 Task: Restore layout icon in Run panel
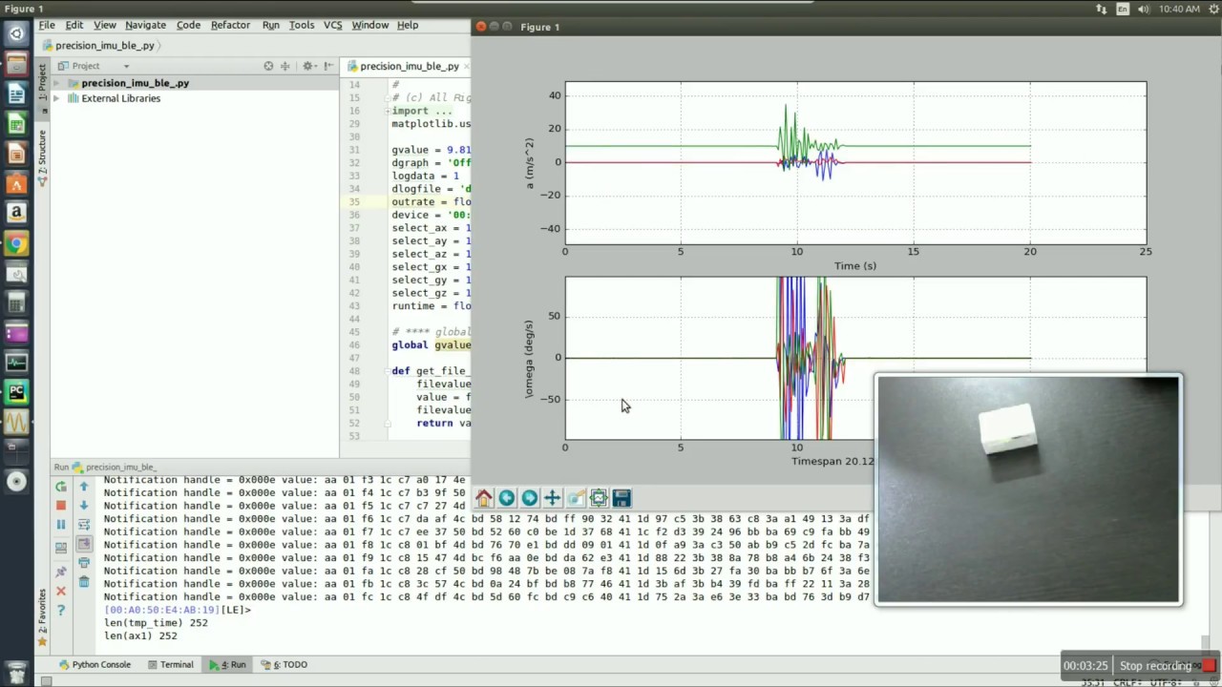[x=61, y=548]
